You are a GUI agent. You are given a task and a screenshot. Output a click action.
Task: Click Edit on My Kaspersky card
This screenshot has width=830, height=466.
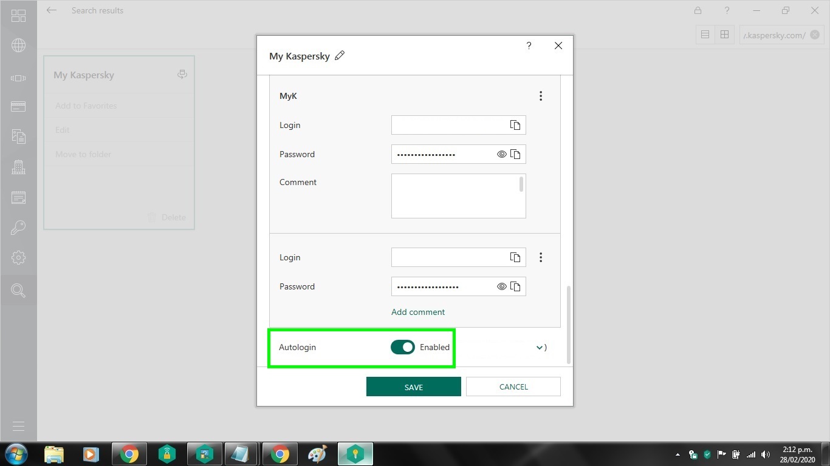click(x=62, y=130)
